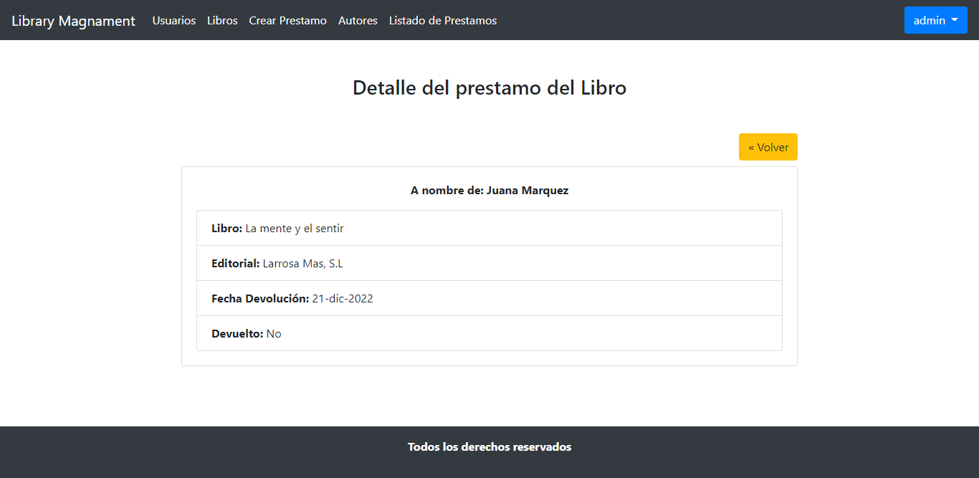Click the Library Magnament brand link
979x478 pixels.
(73, 21)
